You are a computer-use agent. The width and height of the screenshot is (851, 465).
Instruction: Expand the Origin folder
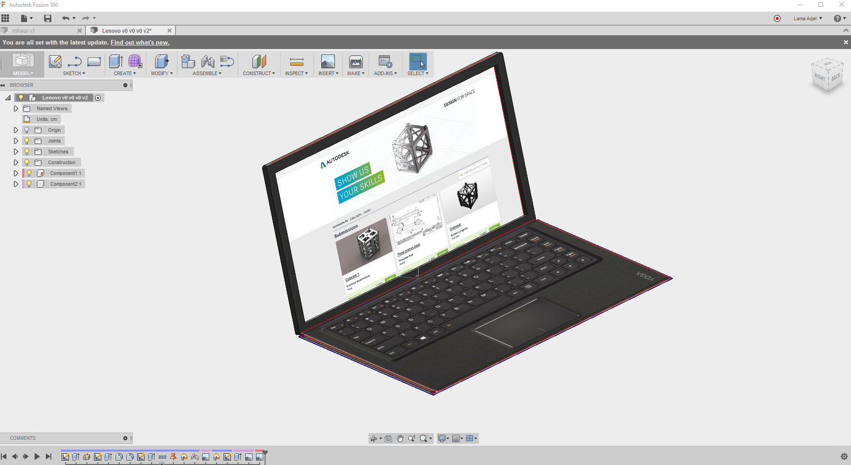click(x=16, y=130)
